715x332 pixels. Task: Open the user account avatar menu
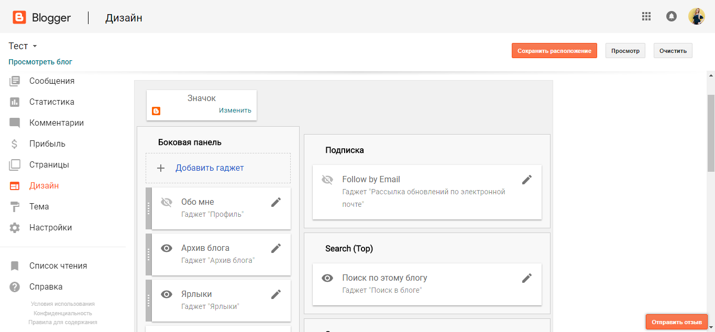pyautogui.click(x=696, y=16)
